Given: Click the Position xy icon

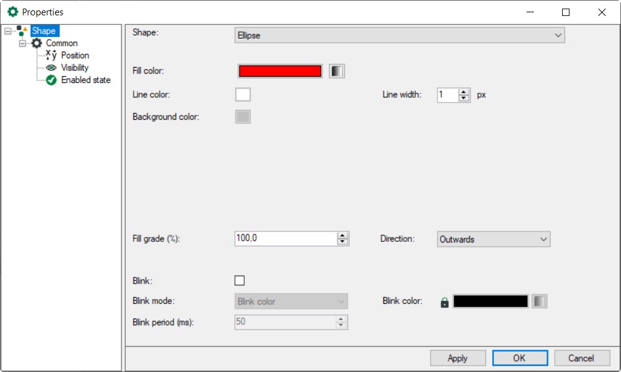Looking at the screenshot, I should coord(52,55).
